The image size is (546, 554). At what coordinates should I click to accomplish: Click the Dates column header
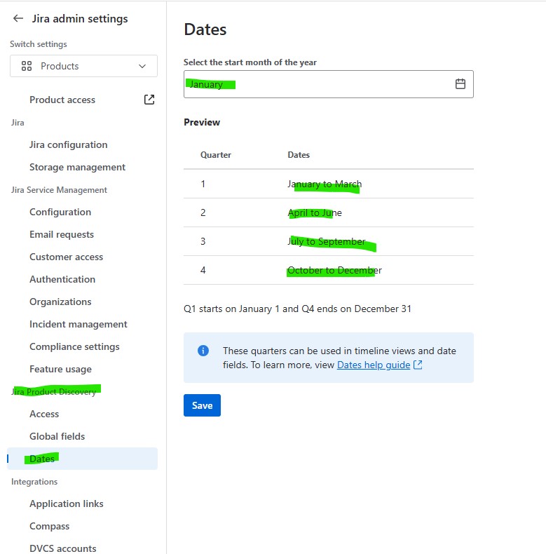point(299,155)
